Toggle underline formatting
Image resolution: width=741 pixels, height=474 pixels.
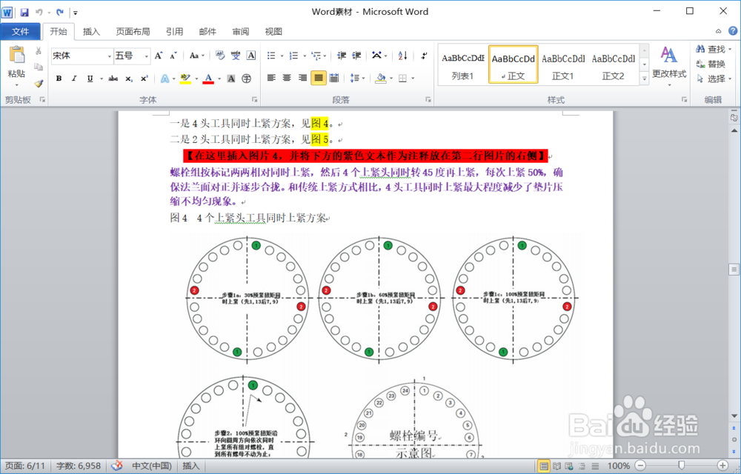point(90,79)
